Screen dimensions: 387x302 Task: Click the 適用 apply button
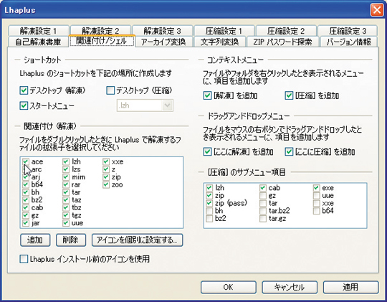tap(350, 287)
